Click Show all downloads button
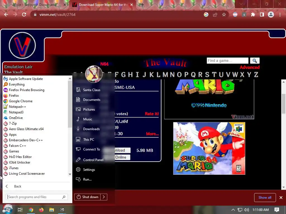The image size is (286, 214). click(265, 198)
